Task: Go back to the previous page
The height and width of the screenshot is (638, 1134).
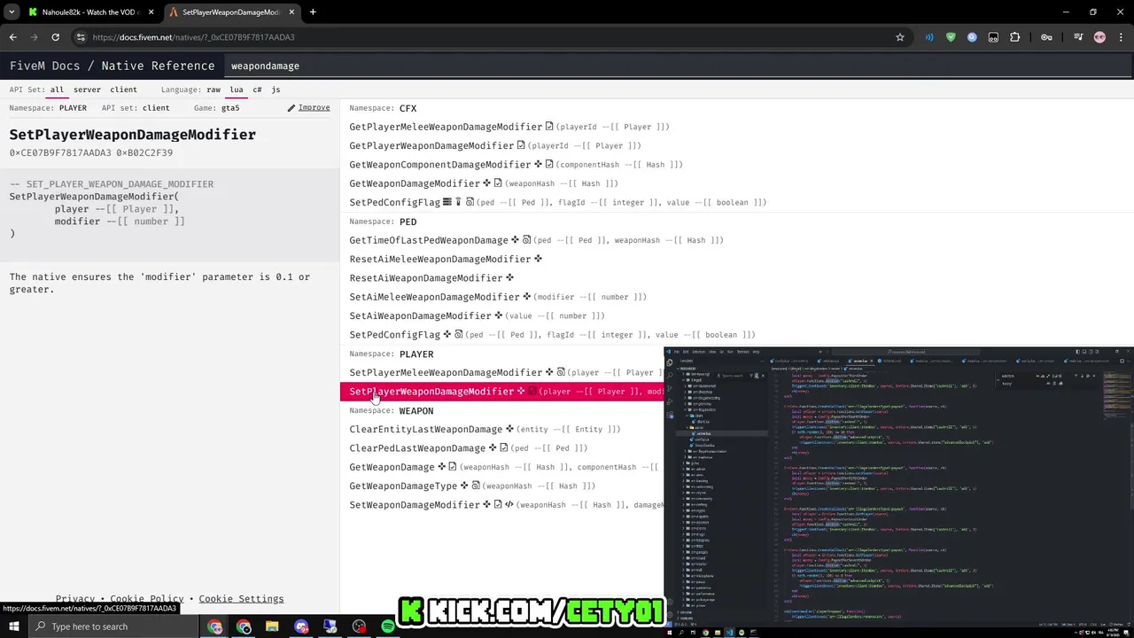Action: (12, 37)
